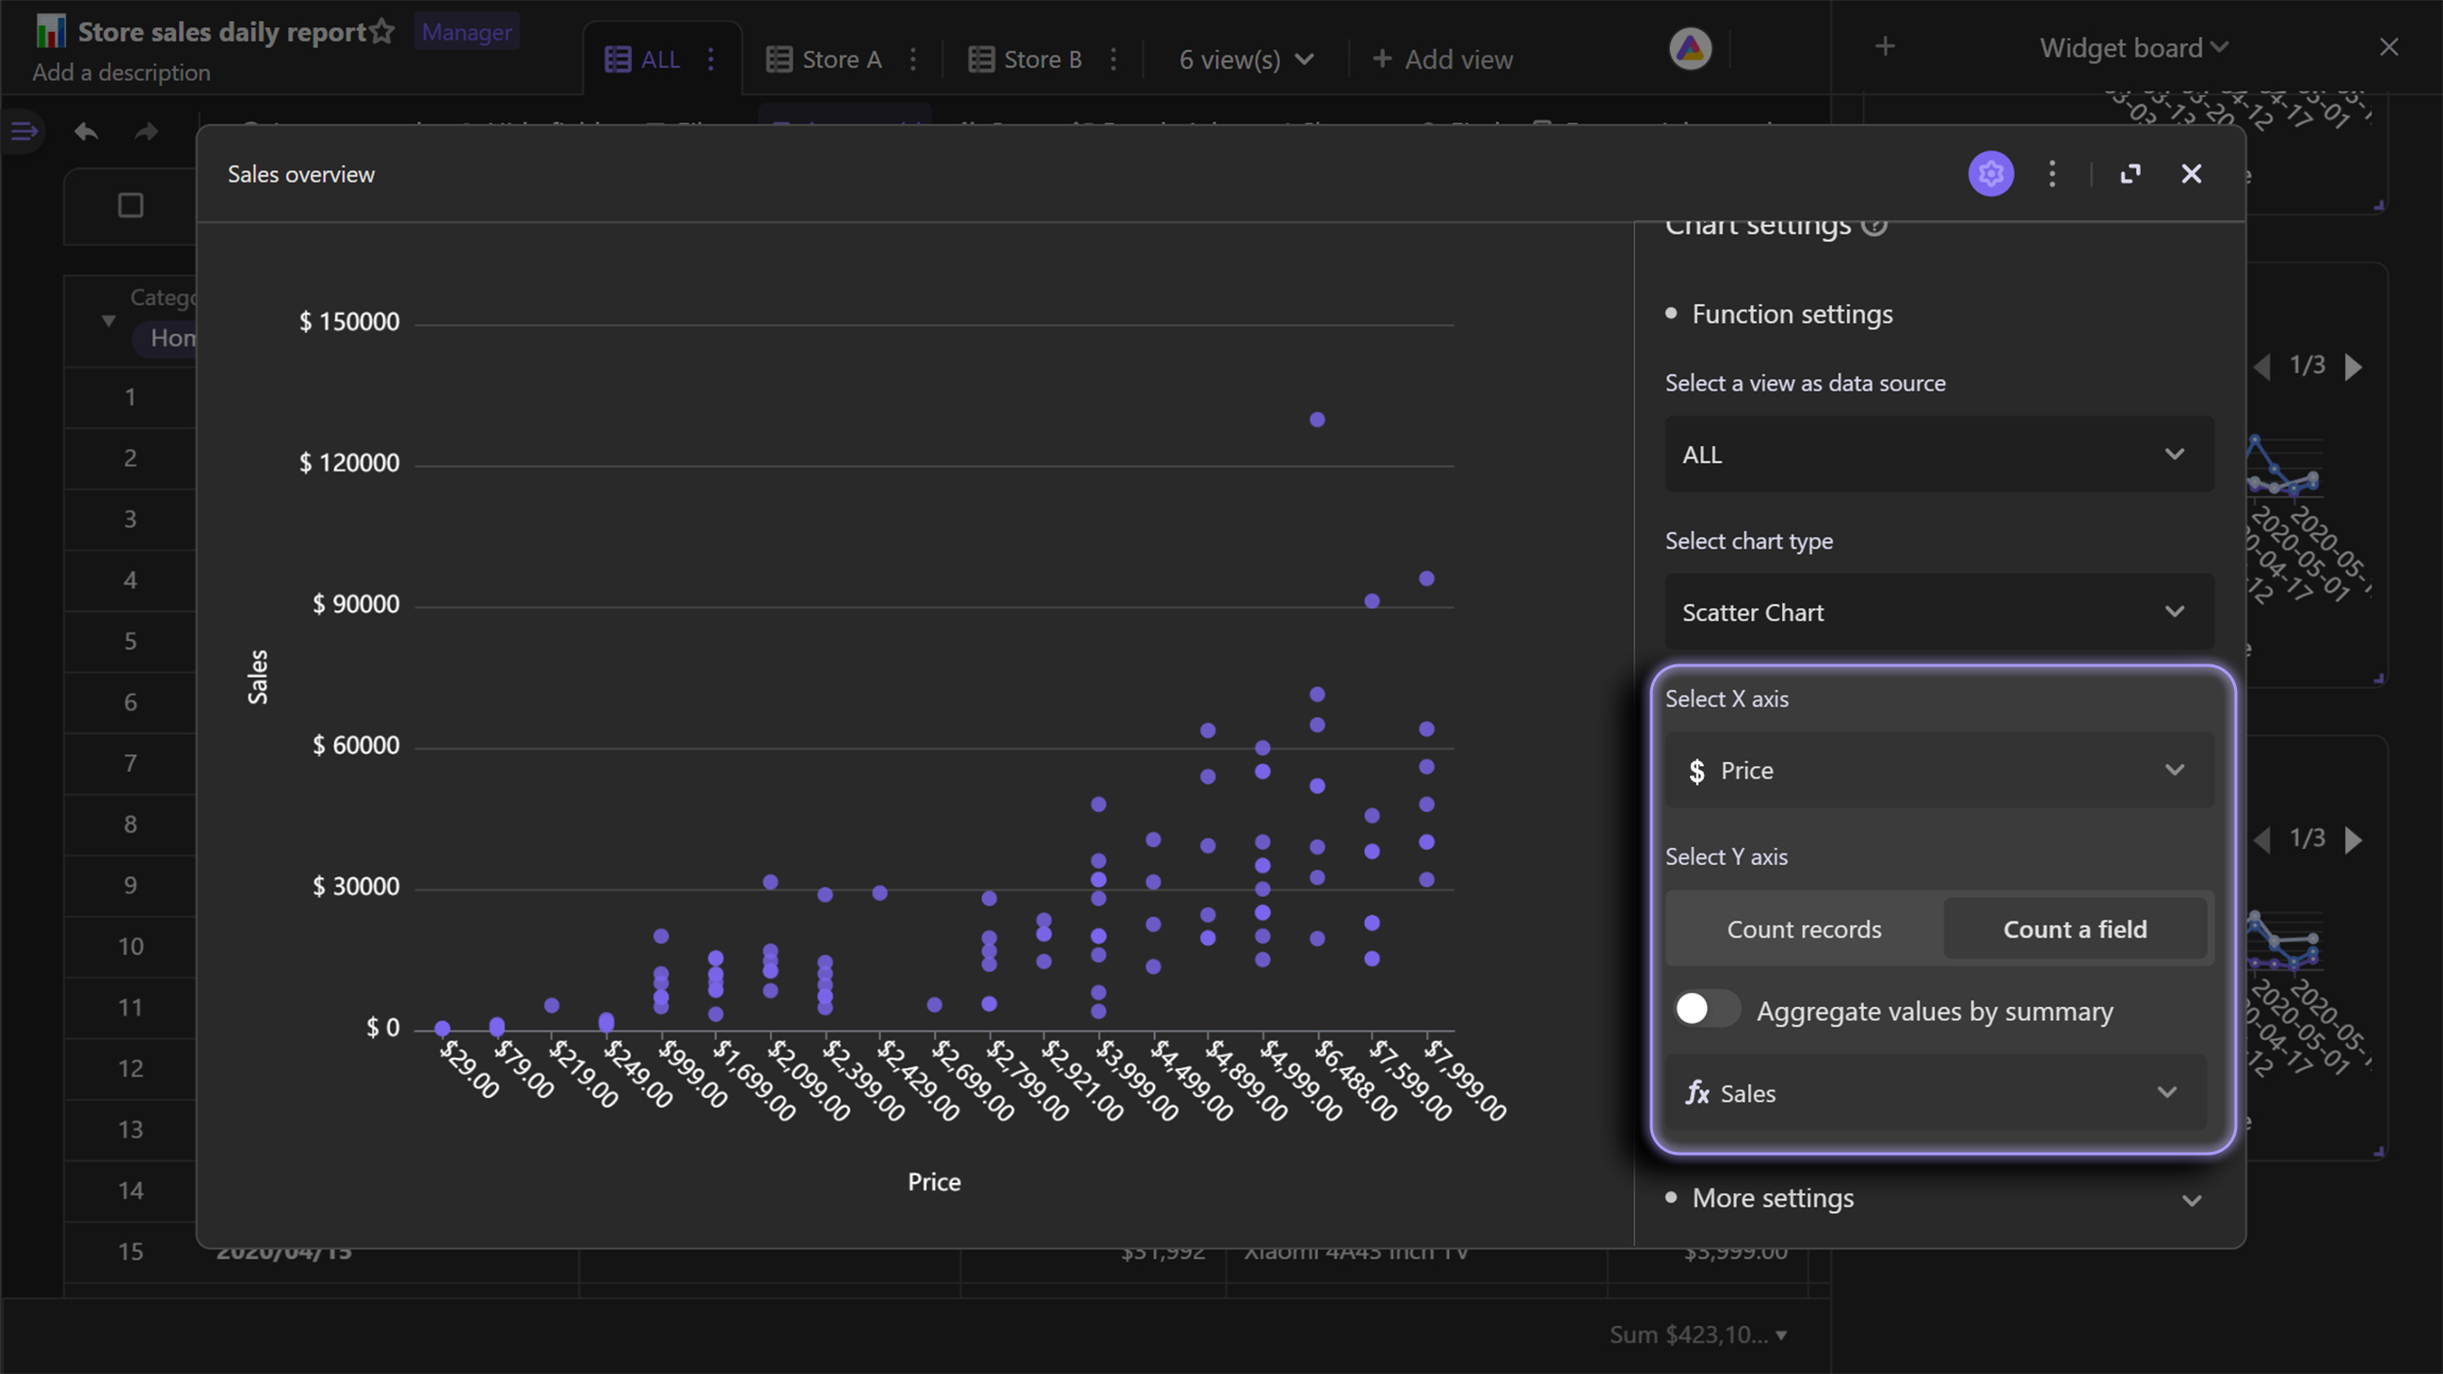Star the Store sales daily report
Image resolution: width=2443 pixels, height=1374 pixels.
coord(382,31)
